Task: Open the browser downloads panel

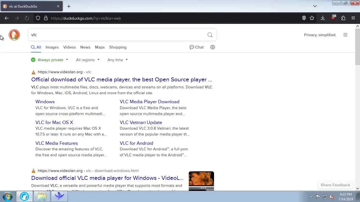Action: click(x=323, y=18)
